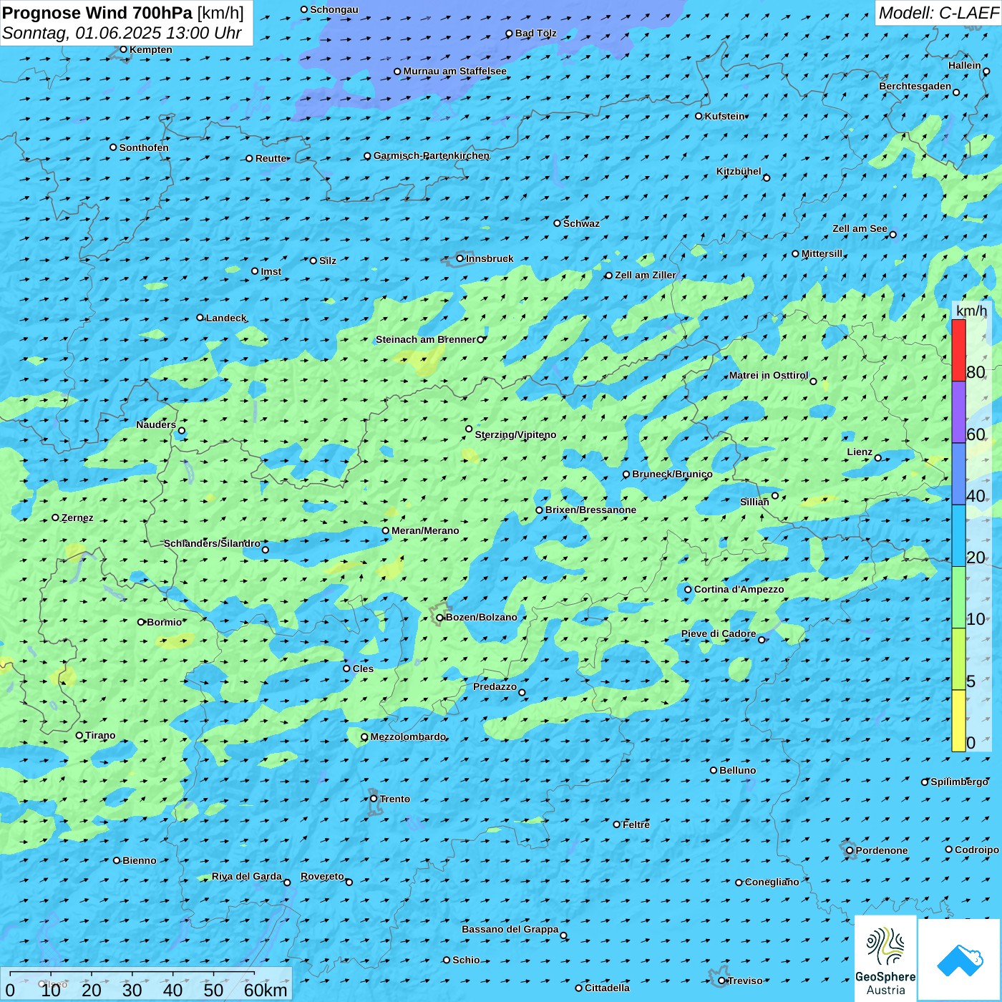Click the 'km/h' legend unit label
The image size is (1002, 1002).
[972, 311]
